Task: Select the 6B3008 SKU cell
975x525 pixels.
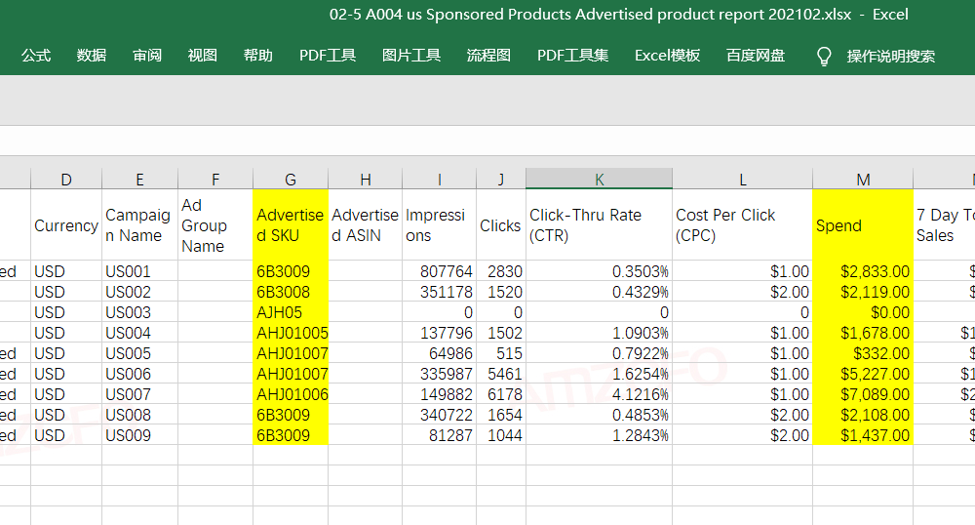Action: (x=291, y=292)
